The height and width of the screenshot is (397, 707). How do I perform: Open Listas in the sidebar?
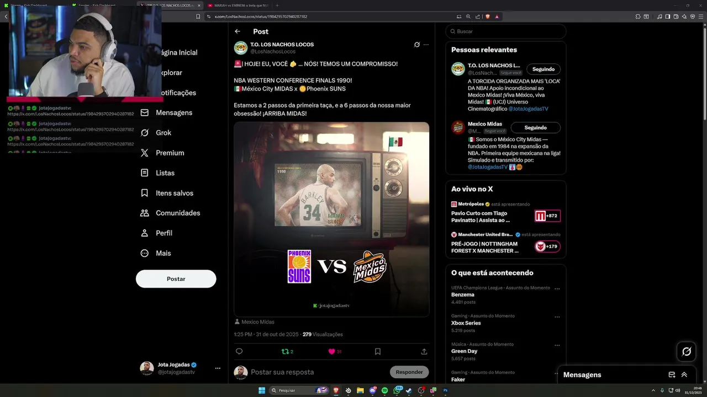pos(158,173)
